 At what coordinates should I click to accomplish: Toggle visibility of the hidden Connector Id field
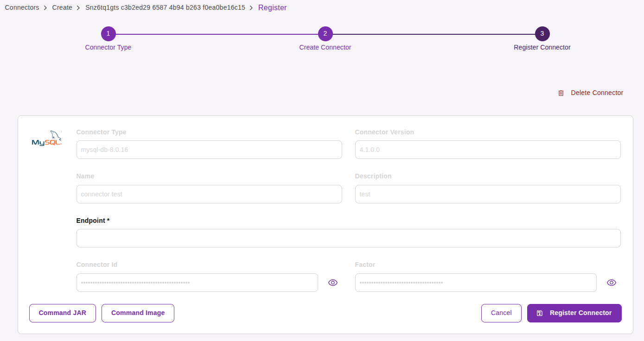pos(332,282)
